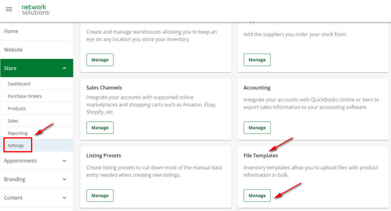Screen dimensions: 391x211
Task: Click Manage under Accounting
Action: point(257,128)
